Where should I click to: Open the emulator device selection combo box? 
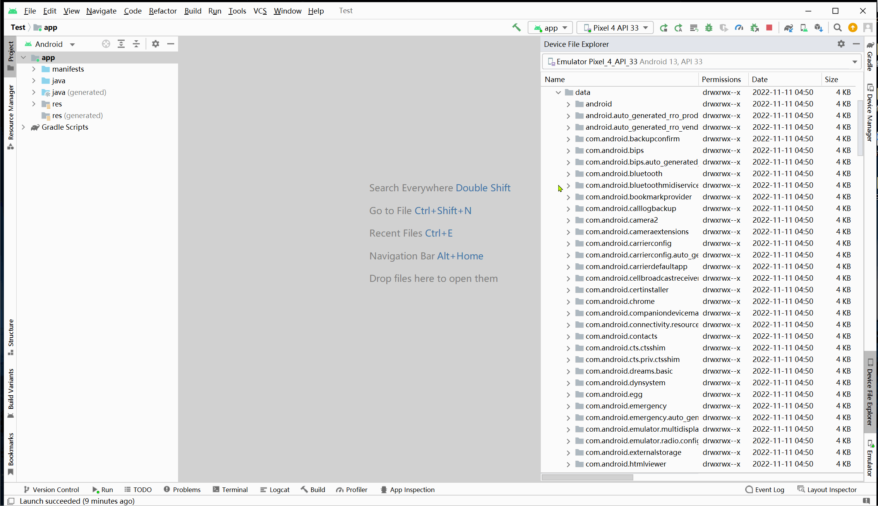702,62
